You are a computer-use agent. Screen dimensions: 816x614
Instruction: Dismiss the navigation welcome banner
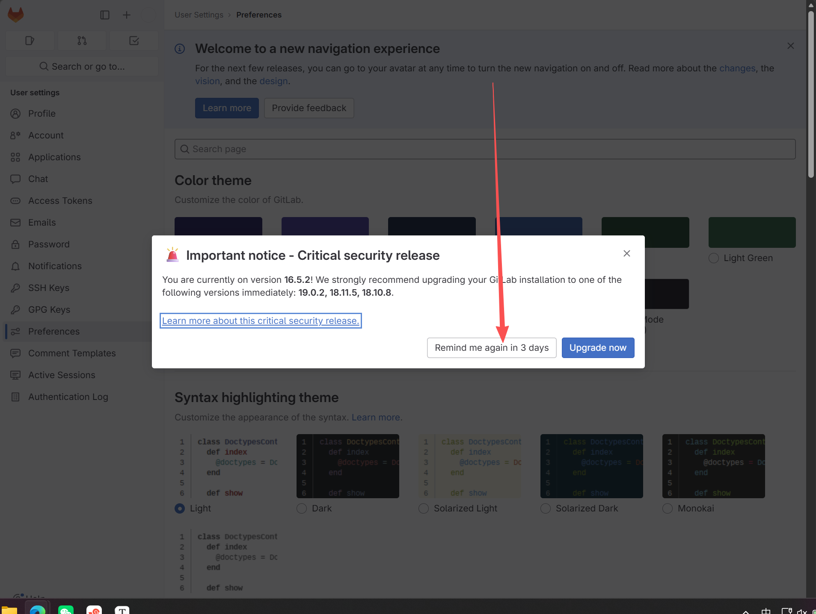pyautogui.click(x=791, y=46)
